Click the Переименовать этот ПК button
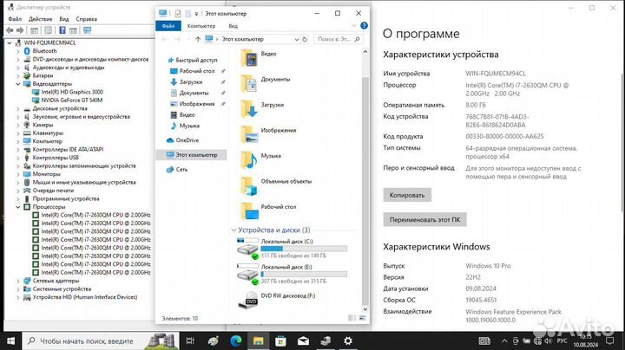625x350 pixels. pyautogui.click(x=424, y=219)
